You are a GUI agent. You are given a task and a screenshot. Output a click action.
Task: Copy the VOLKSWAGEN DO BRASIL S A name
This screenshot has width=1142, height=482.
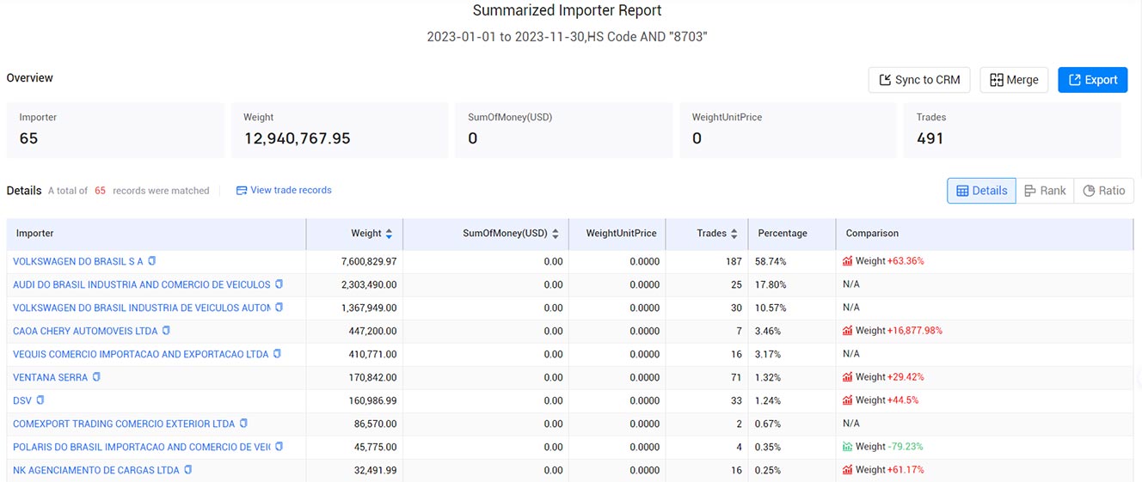152,261
